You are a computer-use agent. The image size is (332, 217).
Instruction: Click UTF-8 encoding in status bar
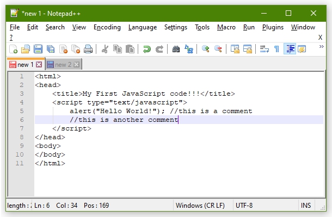(x=244, y=206)
